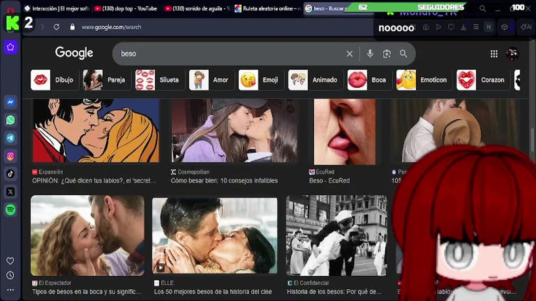Click the Google logo
536x301 pixels.
coord(74,53)
